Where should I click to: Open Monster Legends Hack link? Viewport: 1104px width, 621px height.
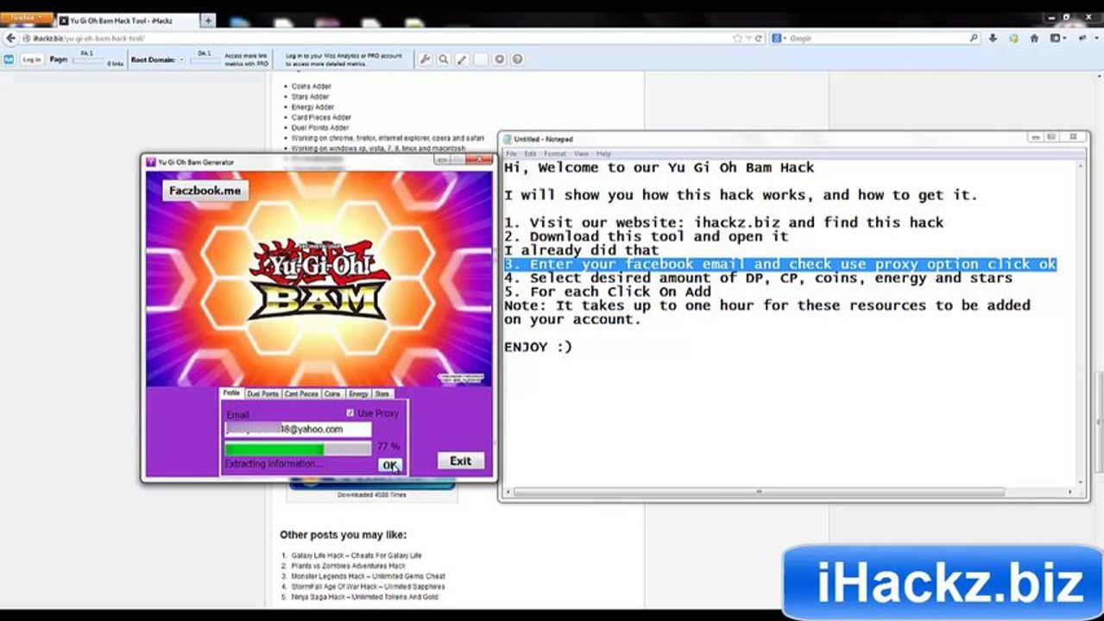click(368, 576)
